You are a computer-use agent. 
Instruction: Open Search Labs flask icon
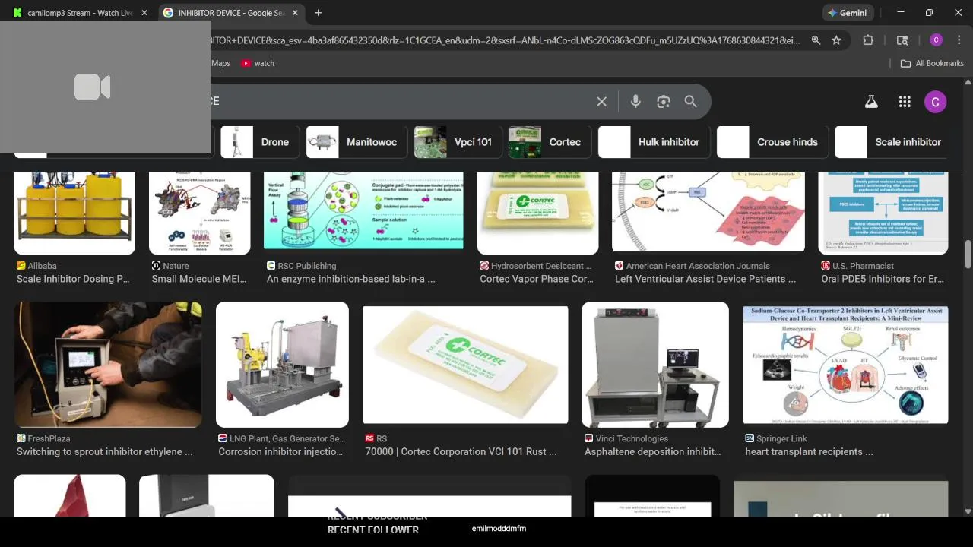coord(871,101)
